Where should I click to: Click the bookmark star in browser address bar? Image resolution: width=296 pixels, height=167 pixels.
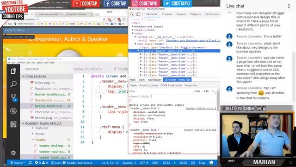pyautogui.click(x=104, y=19)
